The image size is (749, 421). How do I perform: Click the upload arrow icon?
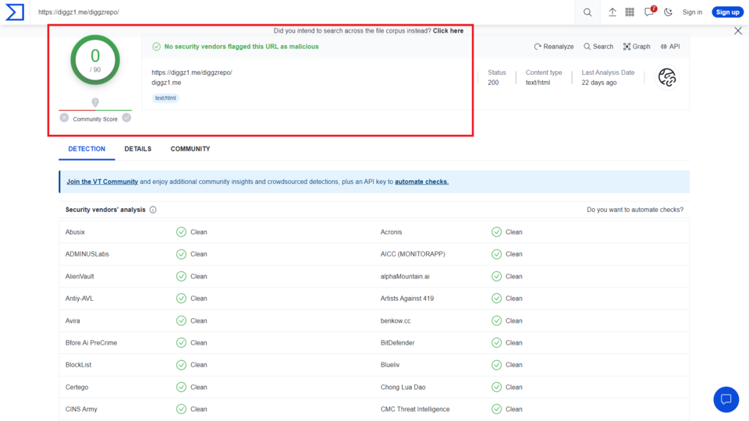612,12
